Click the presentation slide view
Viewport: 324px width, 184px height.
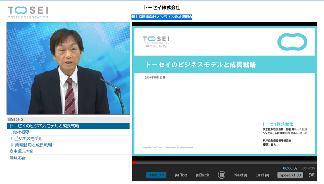click(x=225, y=91)
